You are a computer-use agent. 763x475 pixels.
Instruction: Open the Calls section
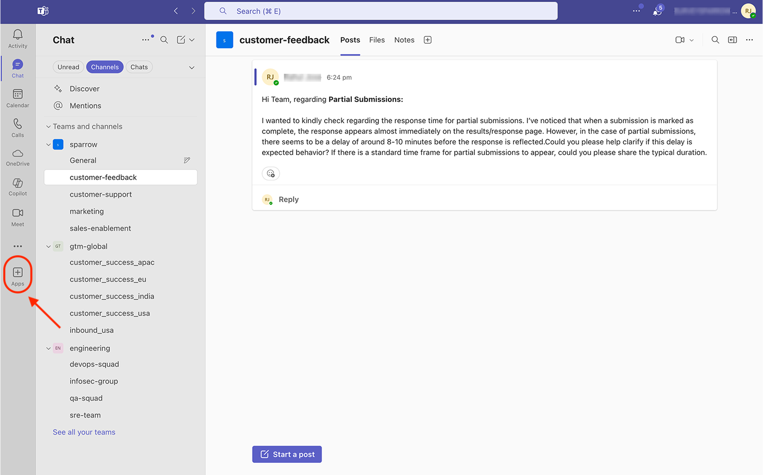point(18,127)
